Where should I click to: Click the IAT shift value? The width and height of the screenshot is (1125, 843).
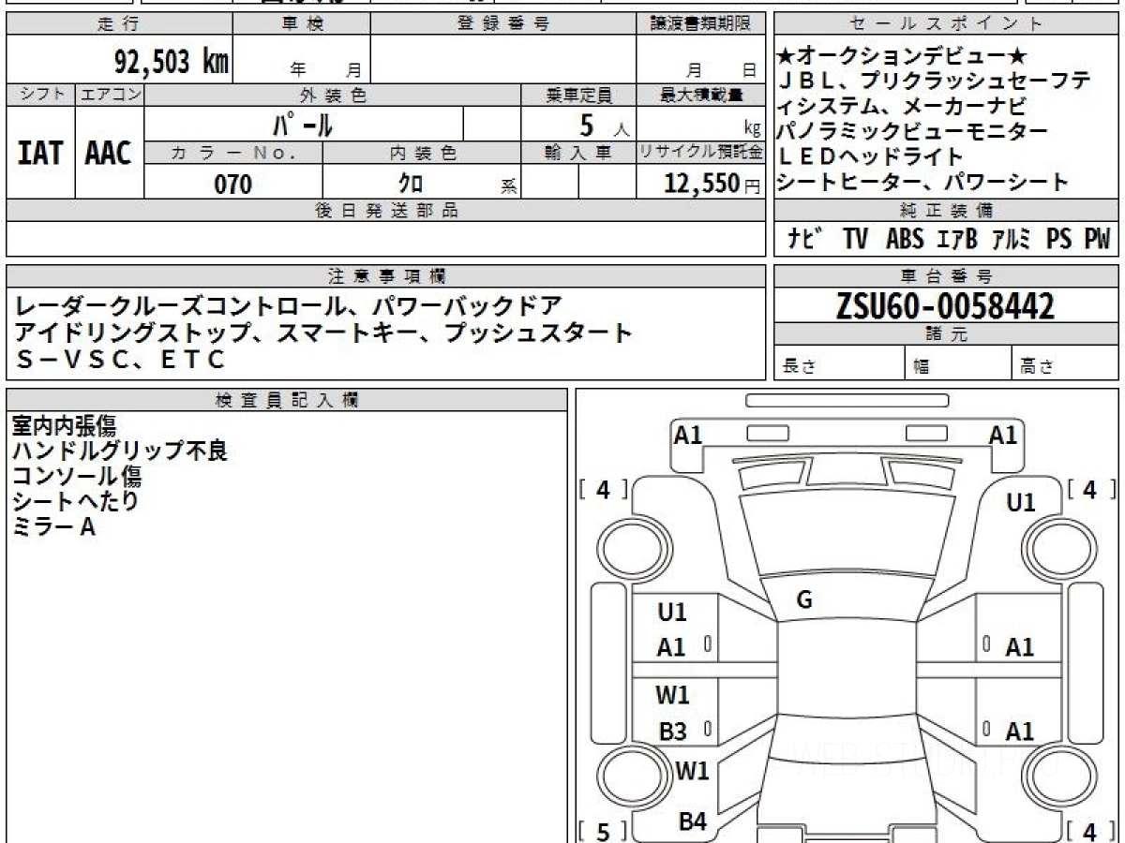[x=40, y=153]
